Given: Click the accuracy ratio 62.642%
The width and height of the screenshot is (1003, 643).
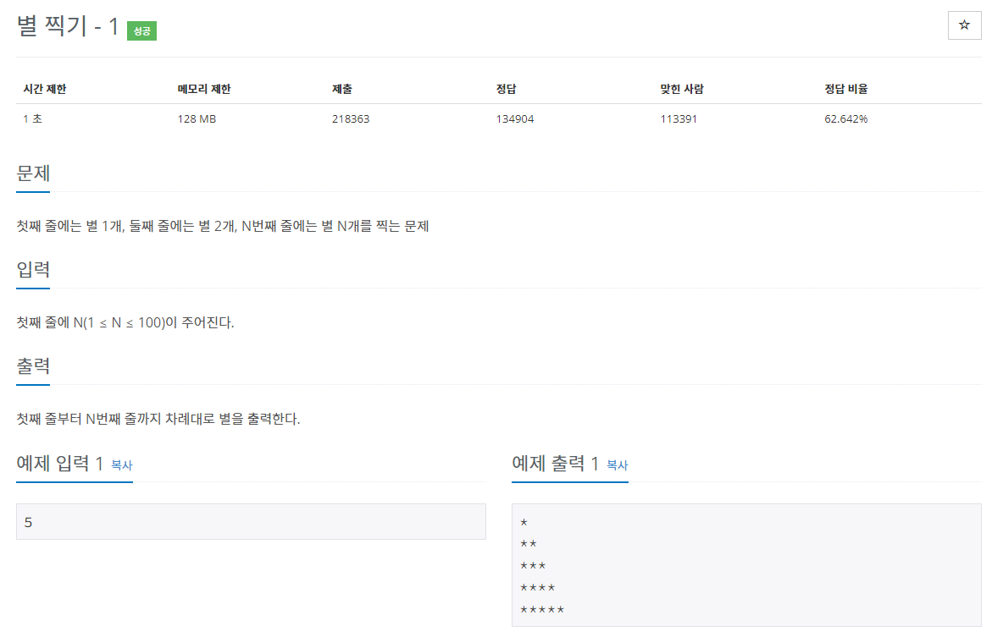Looking at the screenshot, I should (845, 119).
